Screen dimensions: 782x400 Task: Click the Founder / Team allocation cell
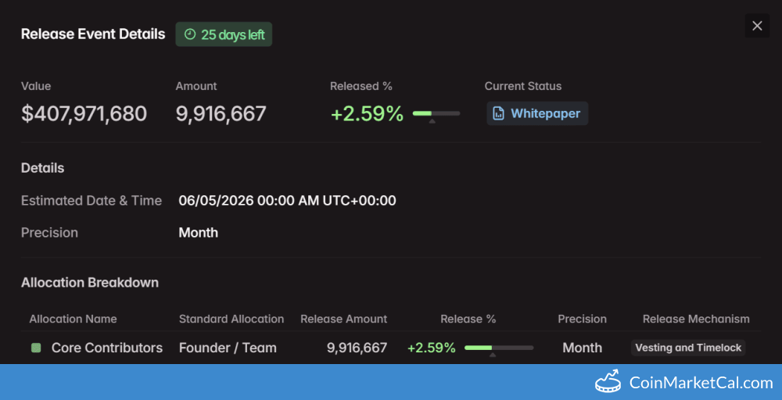(x=228, y=348)
